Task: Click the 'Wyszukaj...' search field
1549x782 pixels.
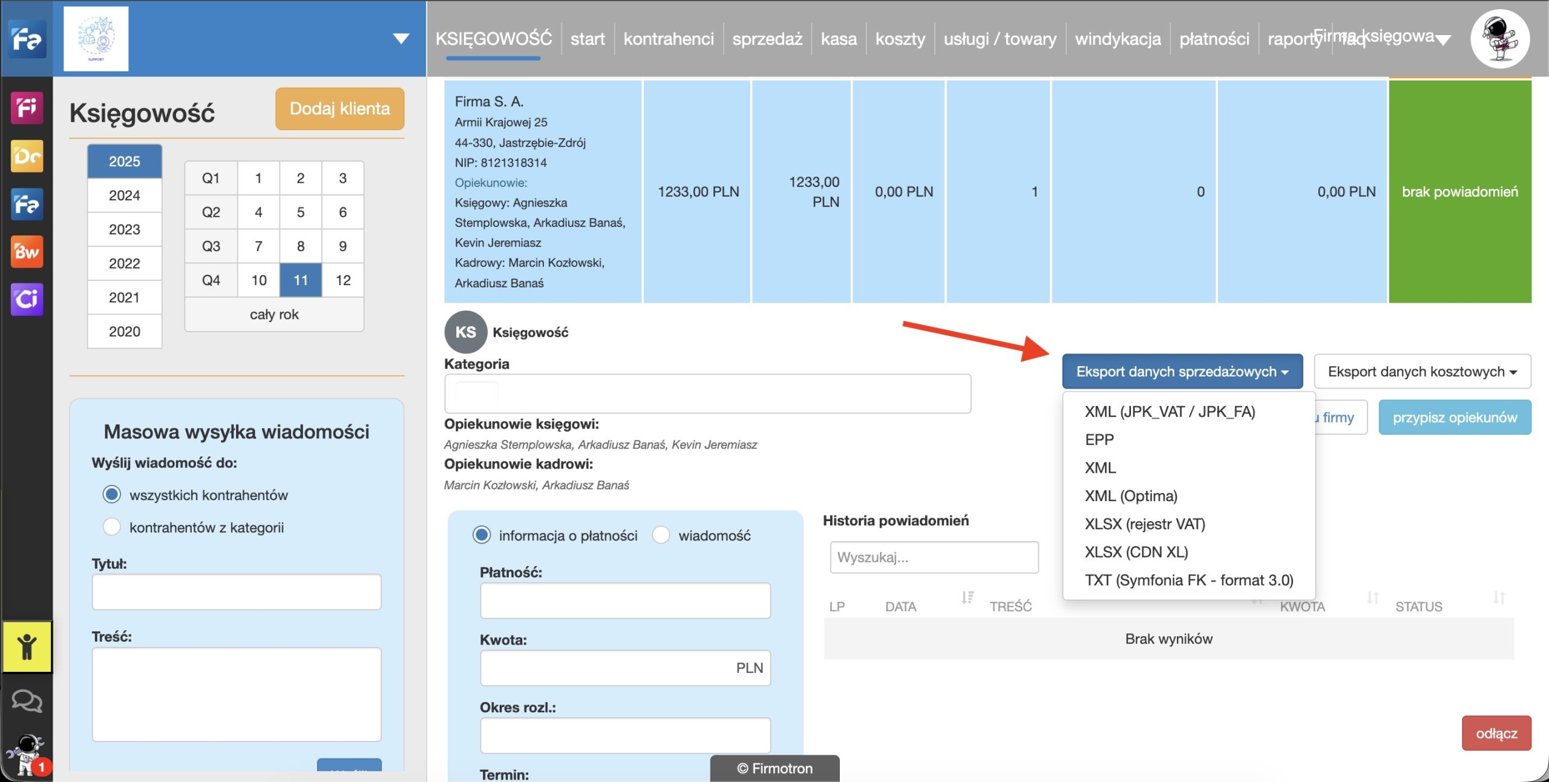Action: [934, 557]
